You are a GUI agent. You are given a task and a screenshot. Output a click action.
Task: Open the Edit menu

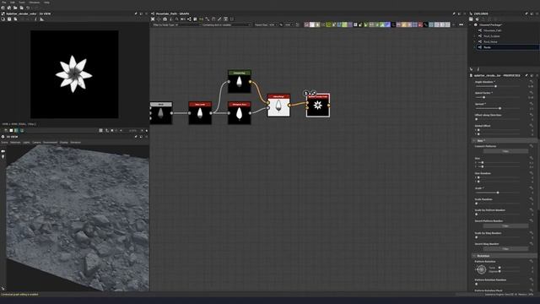click(13, 3)
